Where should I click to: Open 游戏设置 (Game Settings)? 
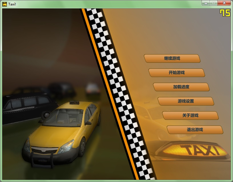(x=186, y=101)
